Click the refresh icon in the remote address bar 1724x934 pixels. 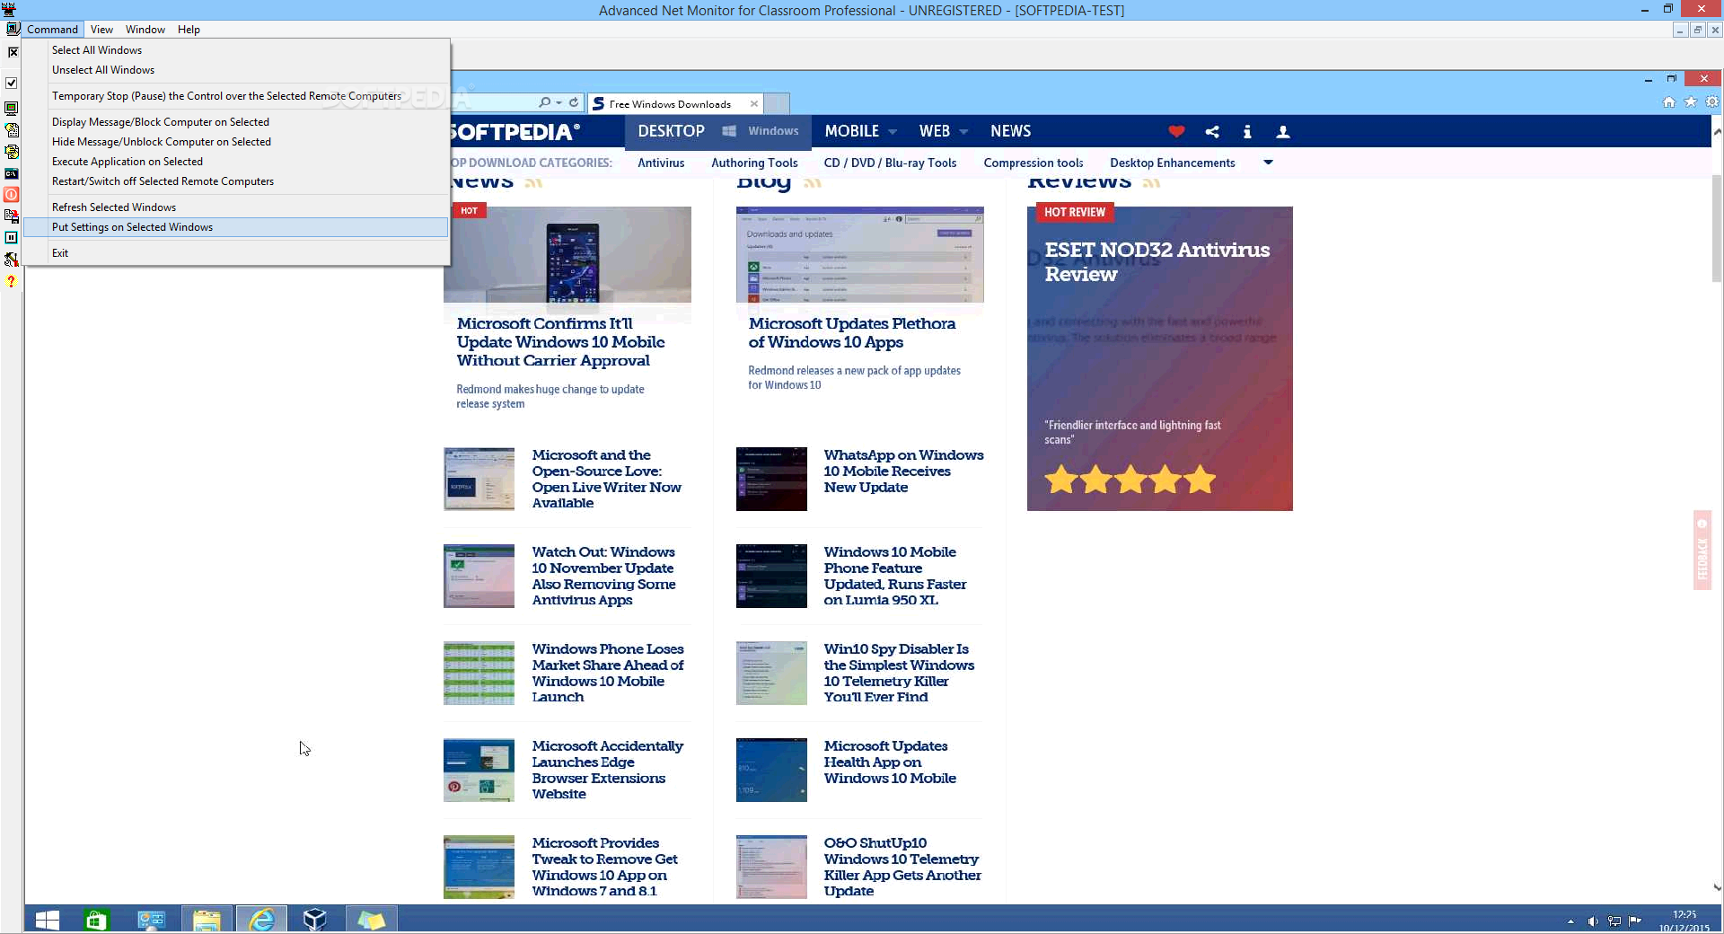574,102
